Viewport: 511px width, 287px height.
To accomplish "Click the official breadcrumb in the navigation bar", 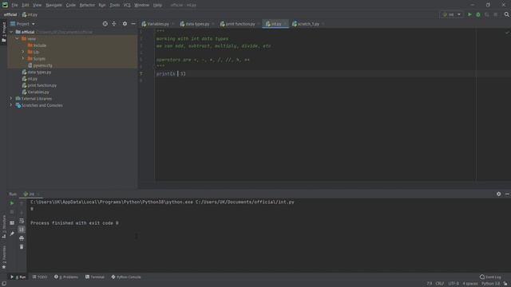I will (x=10, y=14).
